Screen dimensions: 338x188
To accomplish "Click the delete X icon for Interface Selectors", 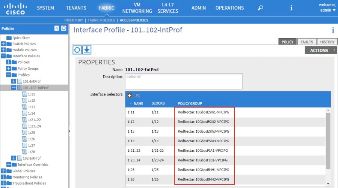I will click(x=137, y=95).
